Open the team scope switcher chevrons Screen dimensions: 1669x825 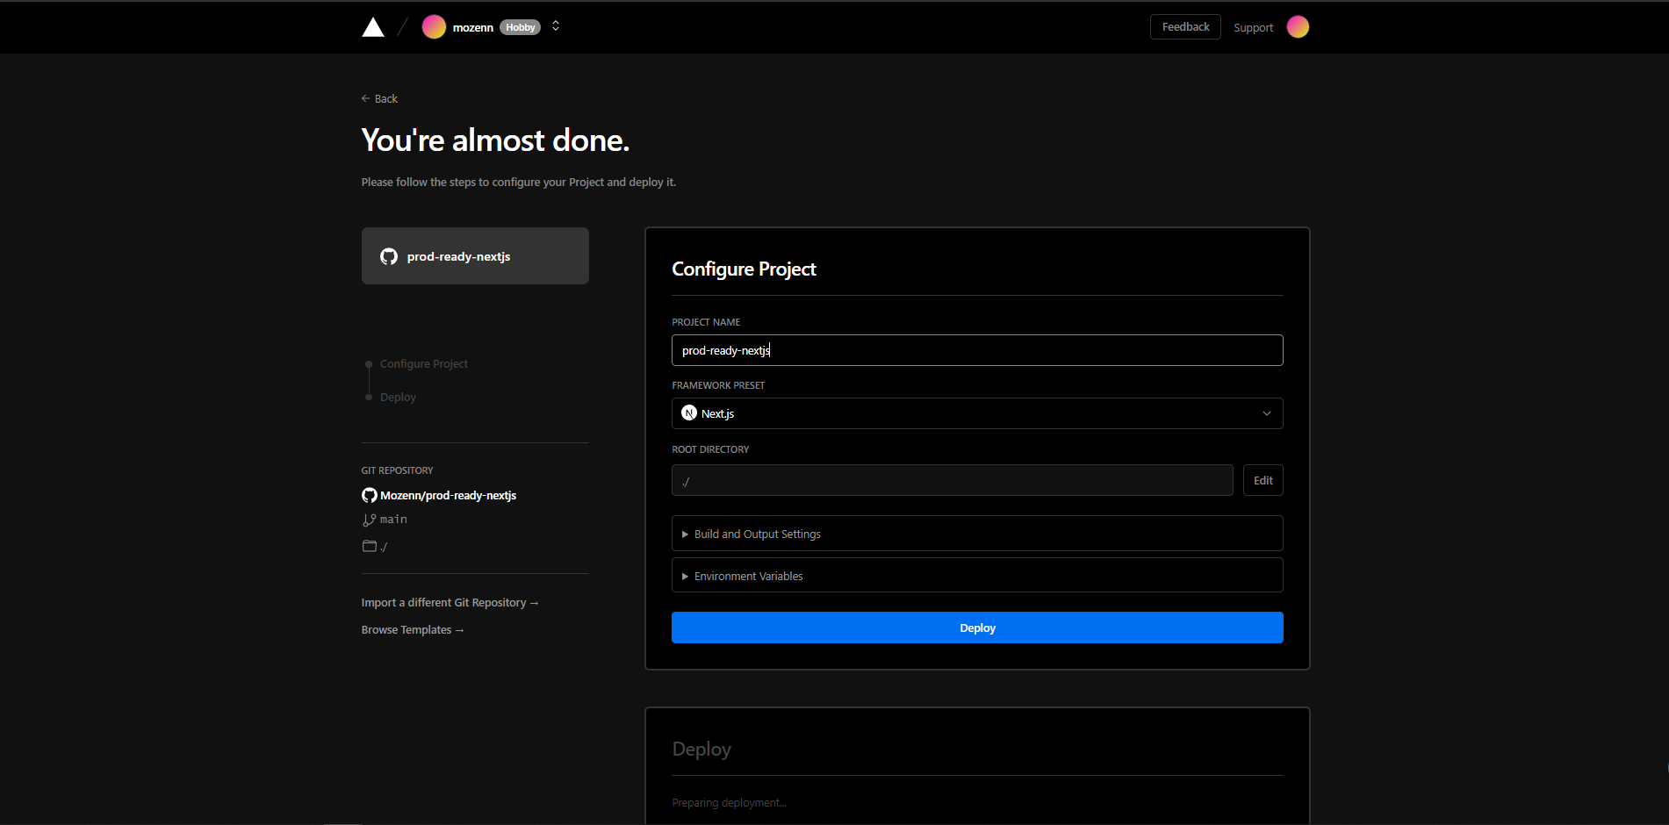556,26
